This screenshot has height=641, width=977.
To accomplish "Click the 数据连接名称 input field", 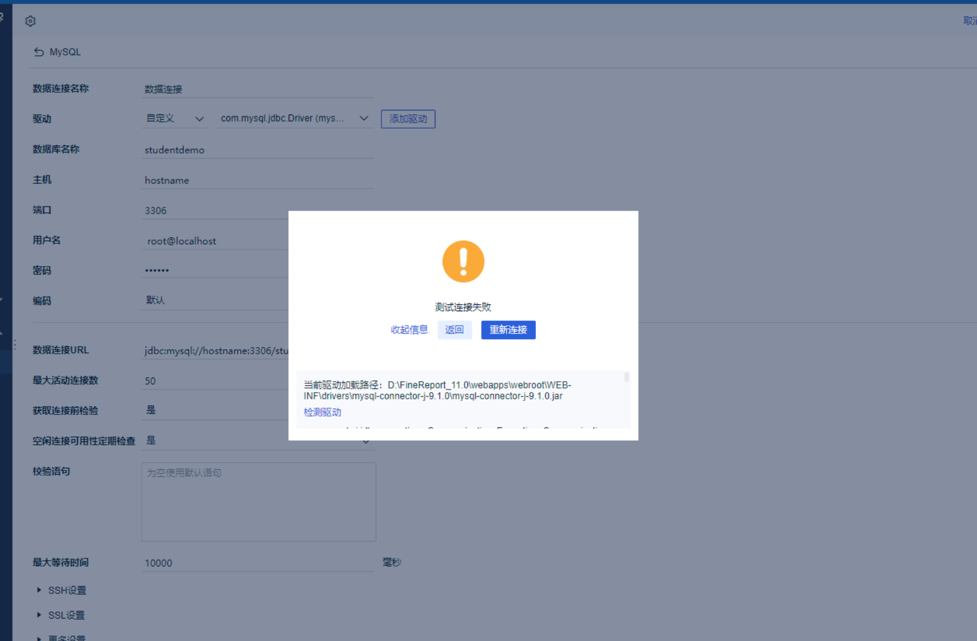I will (x=258, y=89).
